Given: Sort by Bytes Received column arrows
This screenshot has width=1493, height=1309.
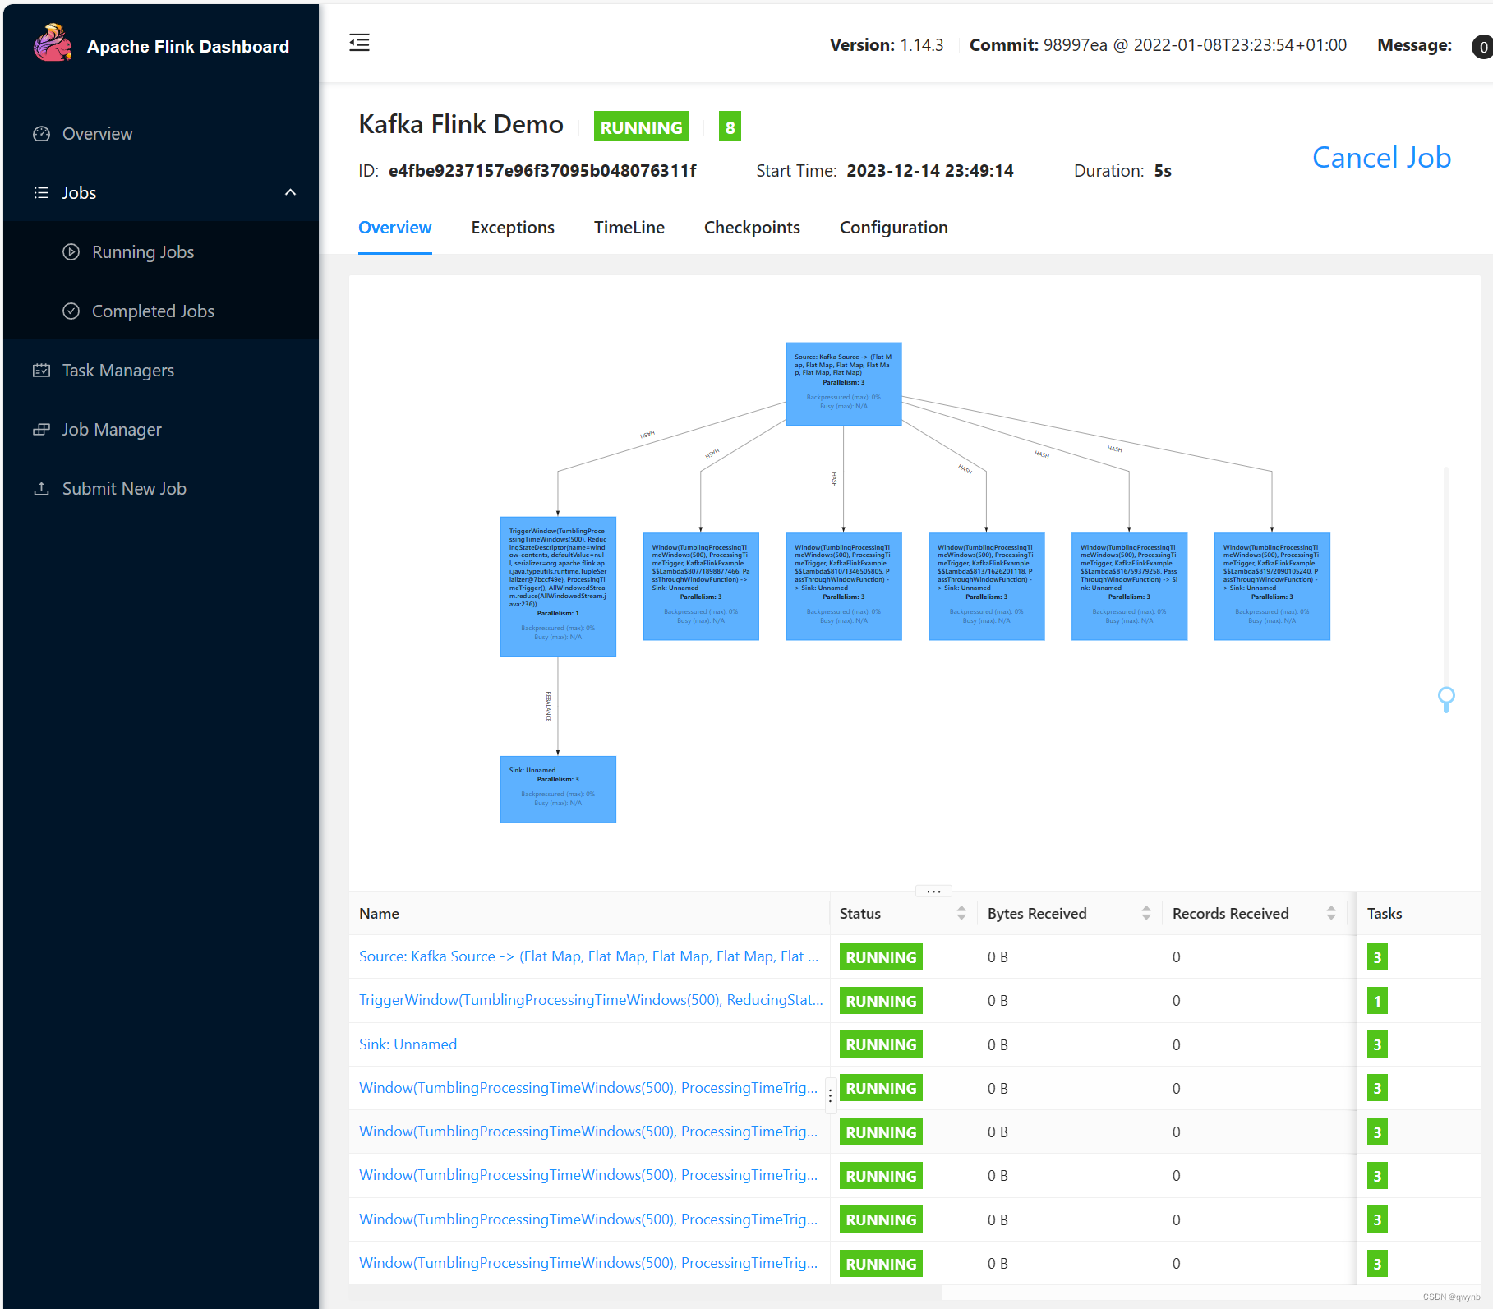Looking at the screenshot, I should (x=1146, y=913).
